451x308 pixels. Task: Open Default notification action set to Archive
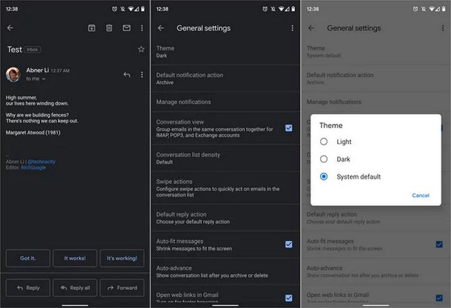(225, 79)
